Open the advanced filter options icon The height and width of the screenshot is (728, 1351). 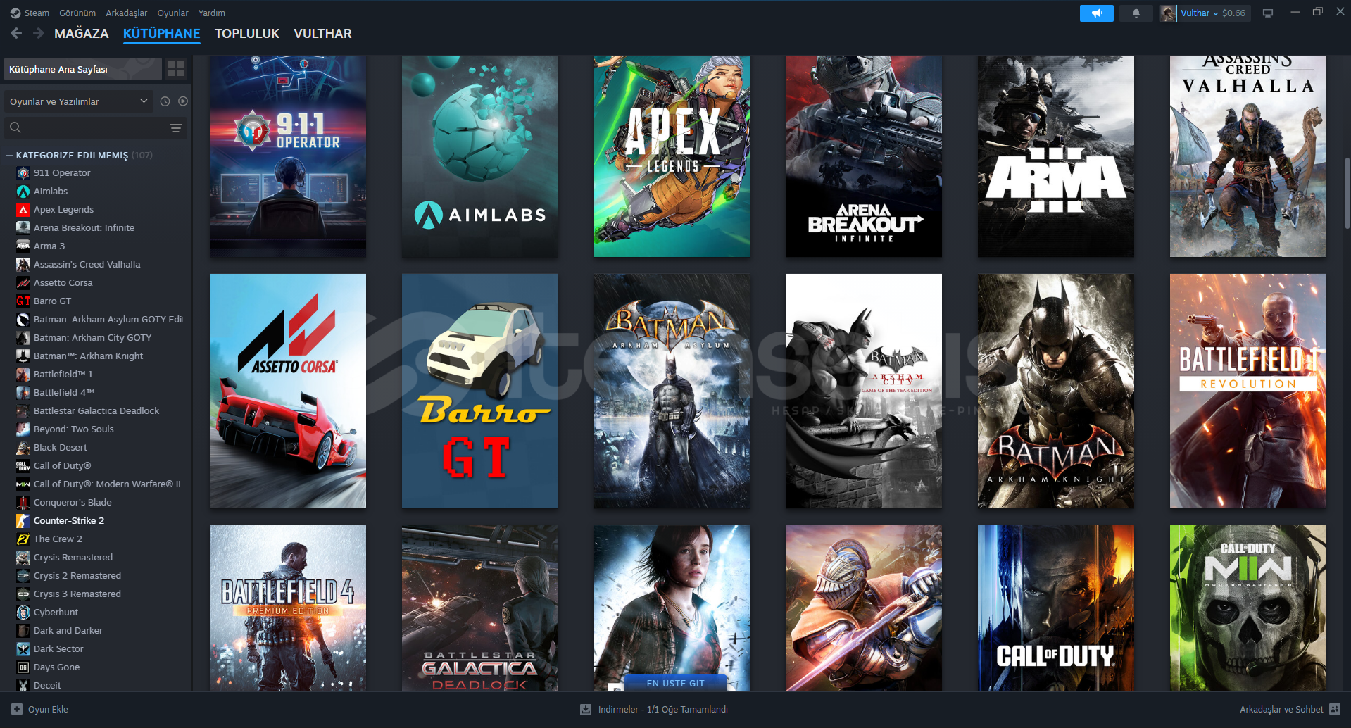pyautogui.click(x=176, y=128)
